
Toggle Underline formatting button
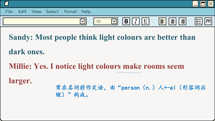tap(145, 21)
